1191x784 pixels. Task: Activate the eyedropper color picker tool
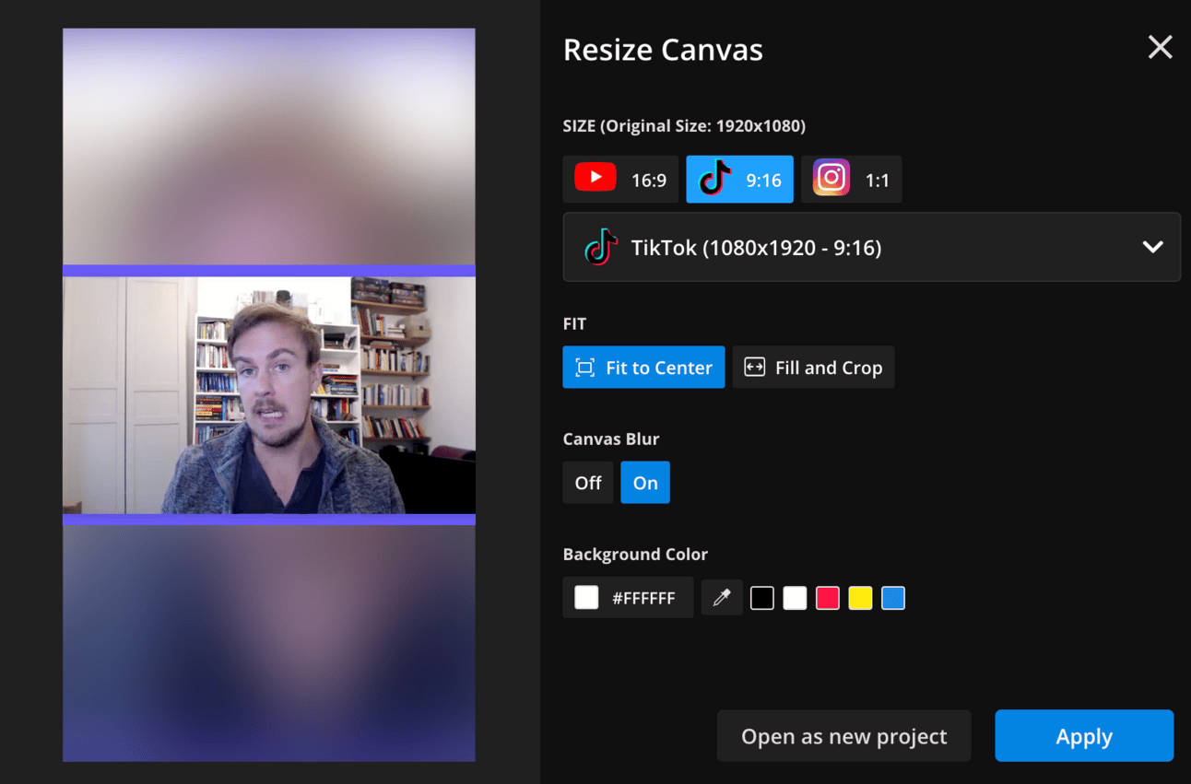point(722,599)
